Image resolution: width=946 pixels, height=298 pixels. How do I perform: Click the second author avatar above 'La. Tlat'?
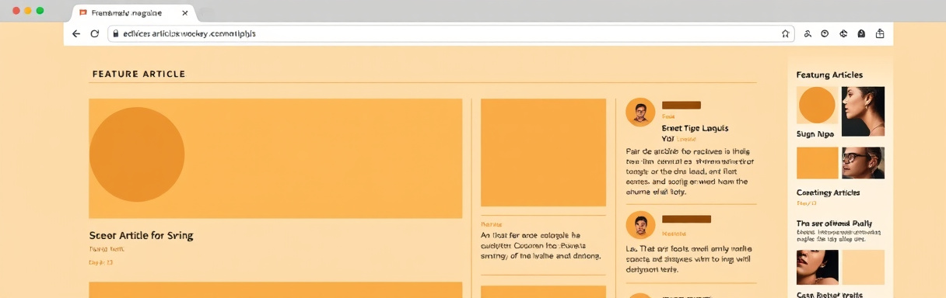640,225
